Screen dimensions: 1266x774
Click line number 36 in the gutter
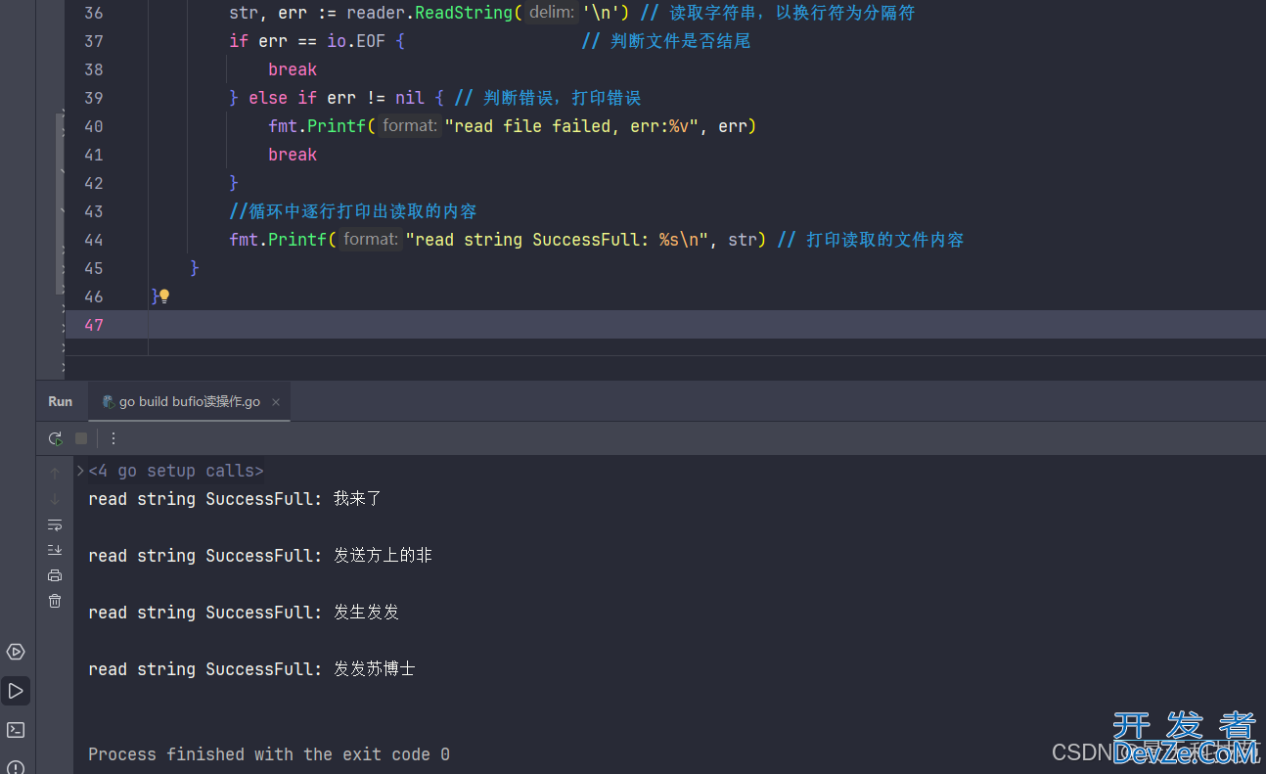pos(93,13)
